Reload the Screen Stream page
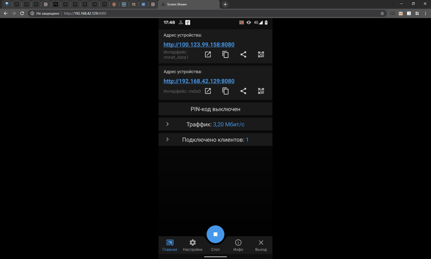The width and height of the screenshot is (431, 259). pos(22,13)
